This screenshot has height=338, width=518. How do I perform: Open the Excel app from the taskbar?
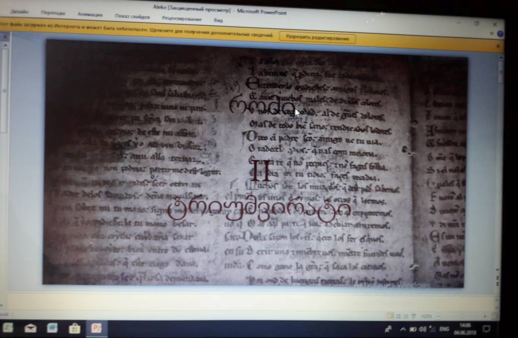[x=8, y=328]
